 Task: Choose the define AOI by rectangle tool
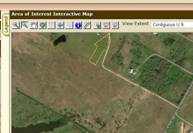(106, 25)
